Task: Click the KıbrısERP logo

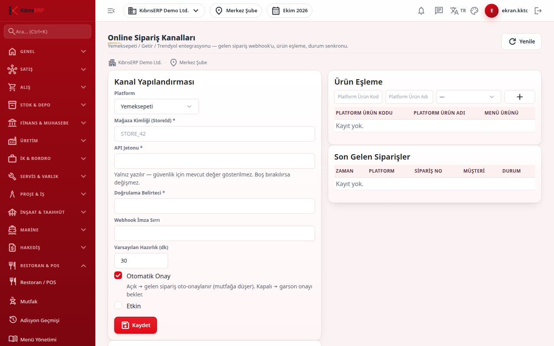Action: [x=26, y=10]
